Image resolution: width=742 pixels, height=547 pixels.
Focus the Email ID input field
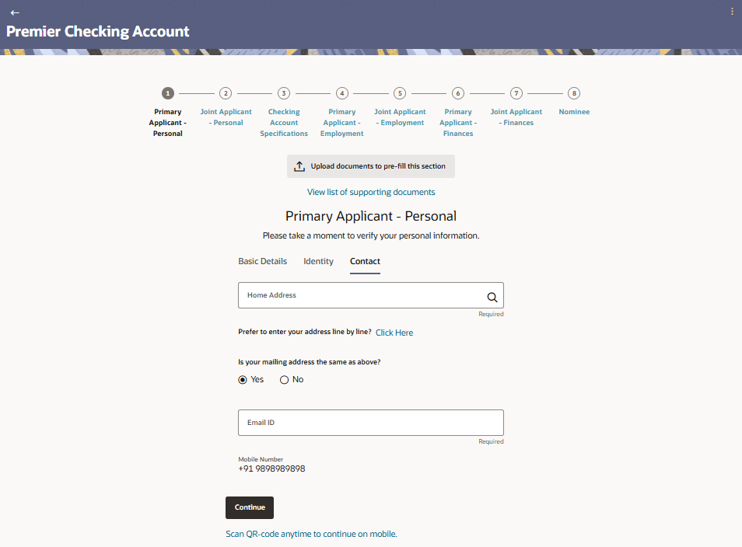point(370,423)
